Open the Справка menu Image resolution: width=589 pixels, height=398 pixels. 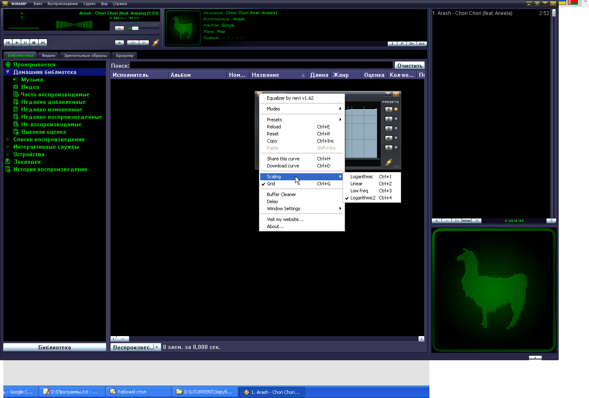tap(120, 4)
